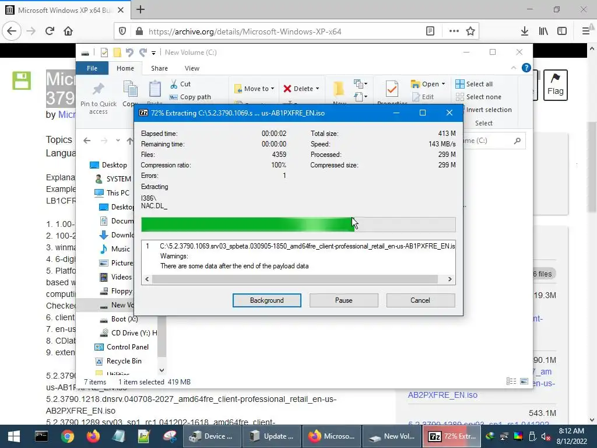This screenshot has height=448, width=597.
Task: Click the Properties checkmark icon
Action: click(x=392, y=89)
